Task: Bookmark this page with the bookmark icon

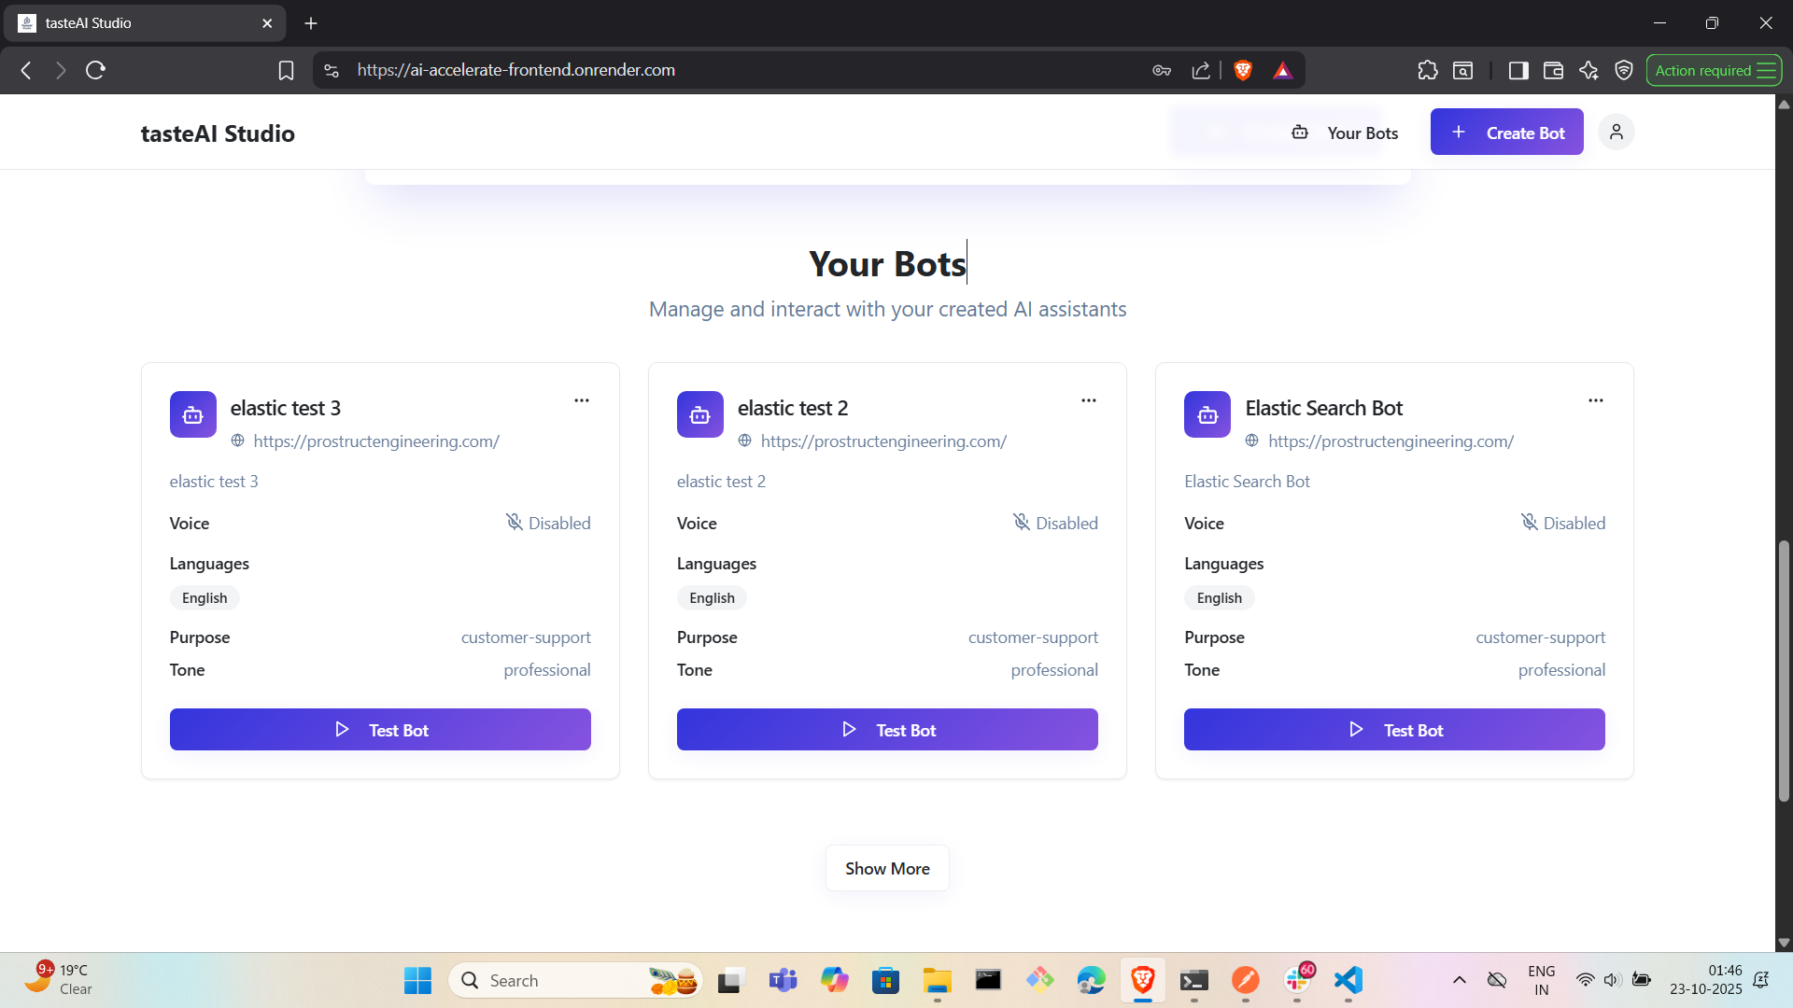Action: coord(286,70)
